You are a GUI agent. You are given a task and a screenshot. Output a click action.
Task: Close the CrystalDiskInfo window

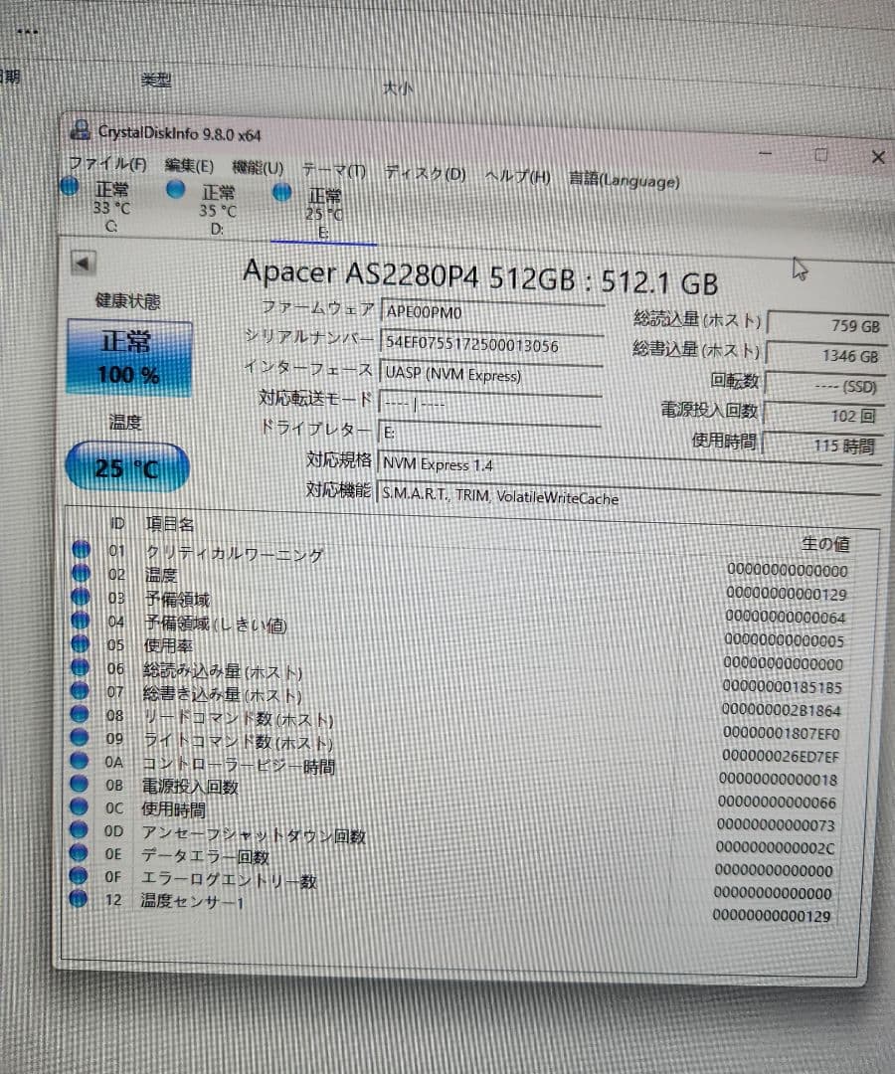878,157
